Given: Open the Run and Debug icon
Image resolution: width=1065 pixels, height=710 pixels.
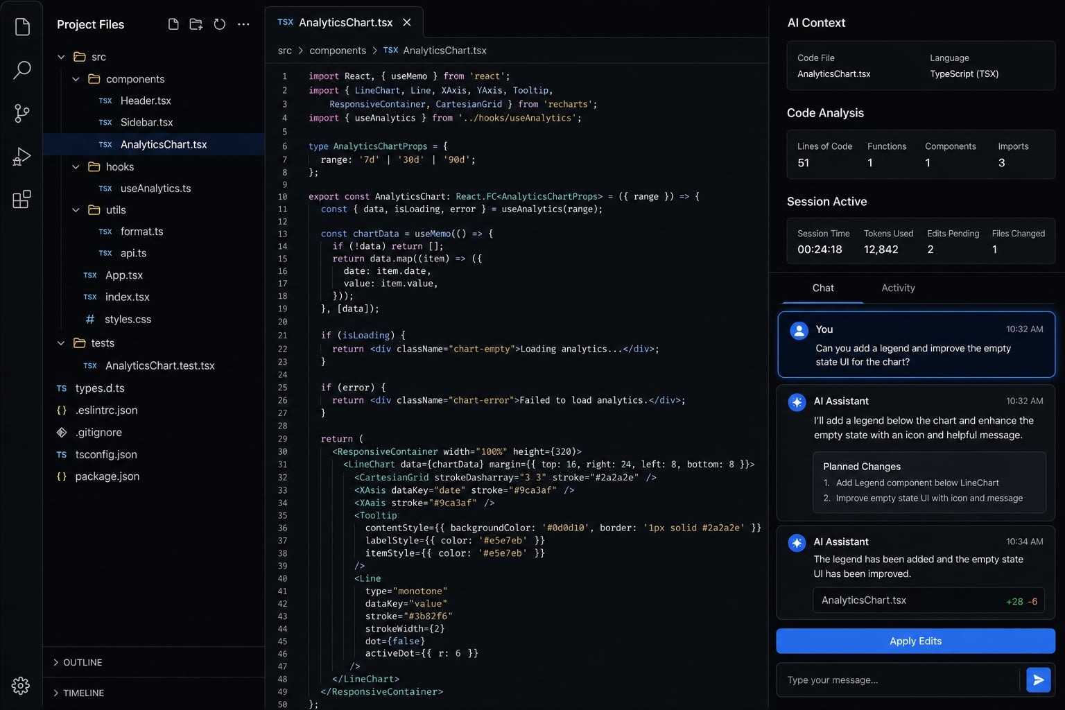Looking at the screenshot, I should pos(22,157).
